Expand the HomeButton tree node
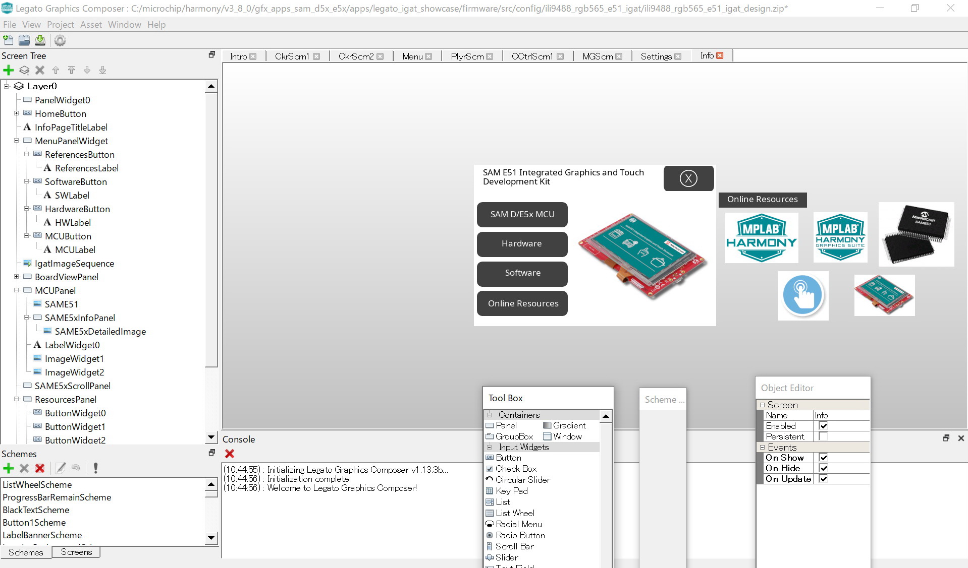 [x=17, y=113]
